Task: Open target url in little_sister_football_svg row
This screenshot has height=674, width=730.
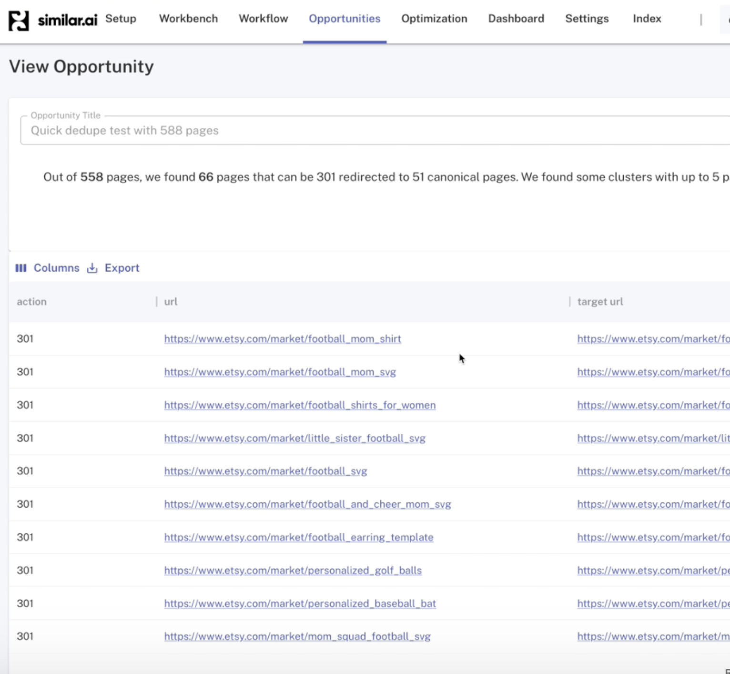Action: point(653,438)
